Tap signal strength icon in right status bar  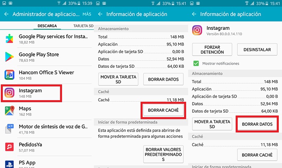(252, 3)
